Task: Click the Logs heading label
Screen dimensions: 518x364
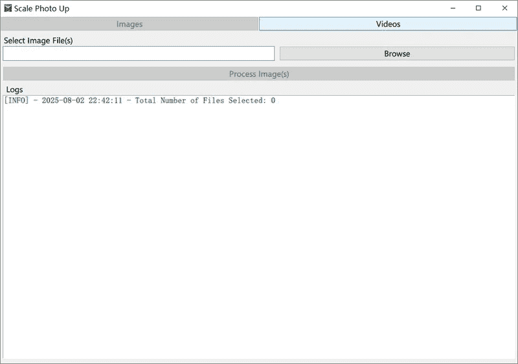Action: (14, 89)
